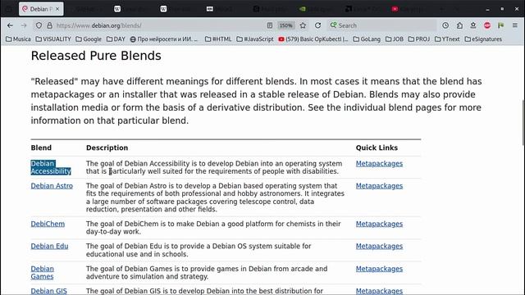The height and width of the screenshot is (295, 525).
Task: Open the PROJ bookmarks folder
Action: (419, 39)
